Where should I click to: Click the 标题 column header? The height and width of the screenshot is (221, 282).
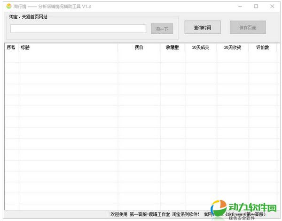[x=25, y=47]
